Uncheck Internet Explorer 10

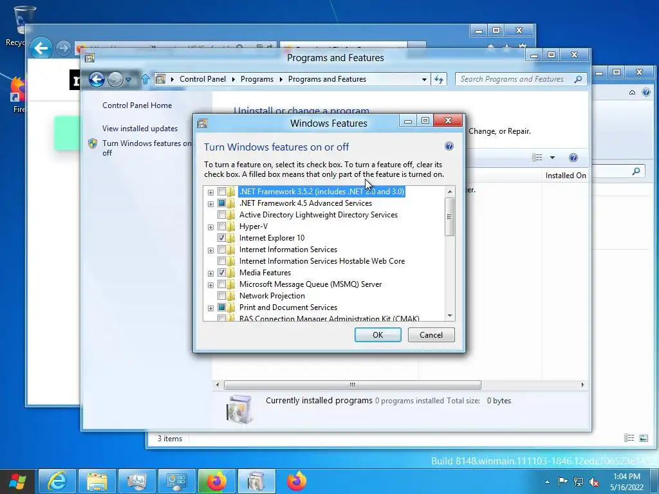[221, 238]
